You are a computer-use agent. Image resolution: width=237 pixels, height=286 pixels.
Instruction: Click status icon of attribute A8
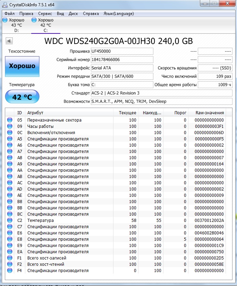(10, 157)
